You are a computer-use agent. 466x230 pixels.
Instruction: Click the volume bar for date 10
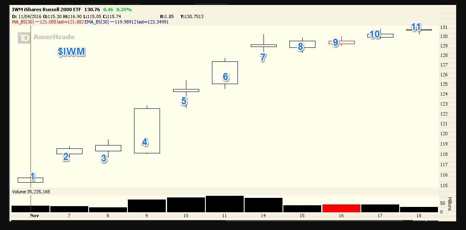click(x=186, y=205)
